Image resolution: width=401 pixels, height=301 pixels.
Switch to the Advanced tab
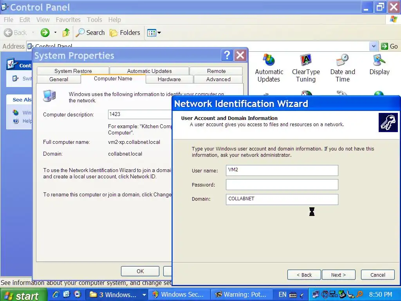pyautogui.click(x=218, y=79)
